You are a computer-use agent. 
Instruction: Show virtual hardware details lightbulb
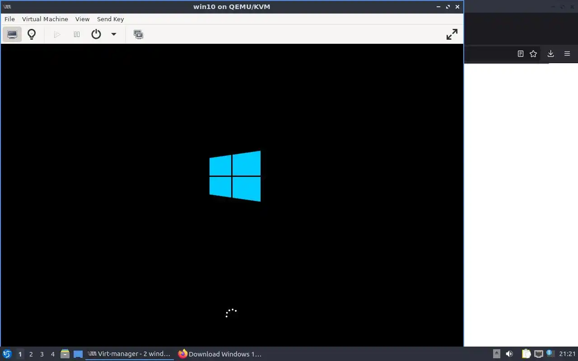point(32,34)
